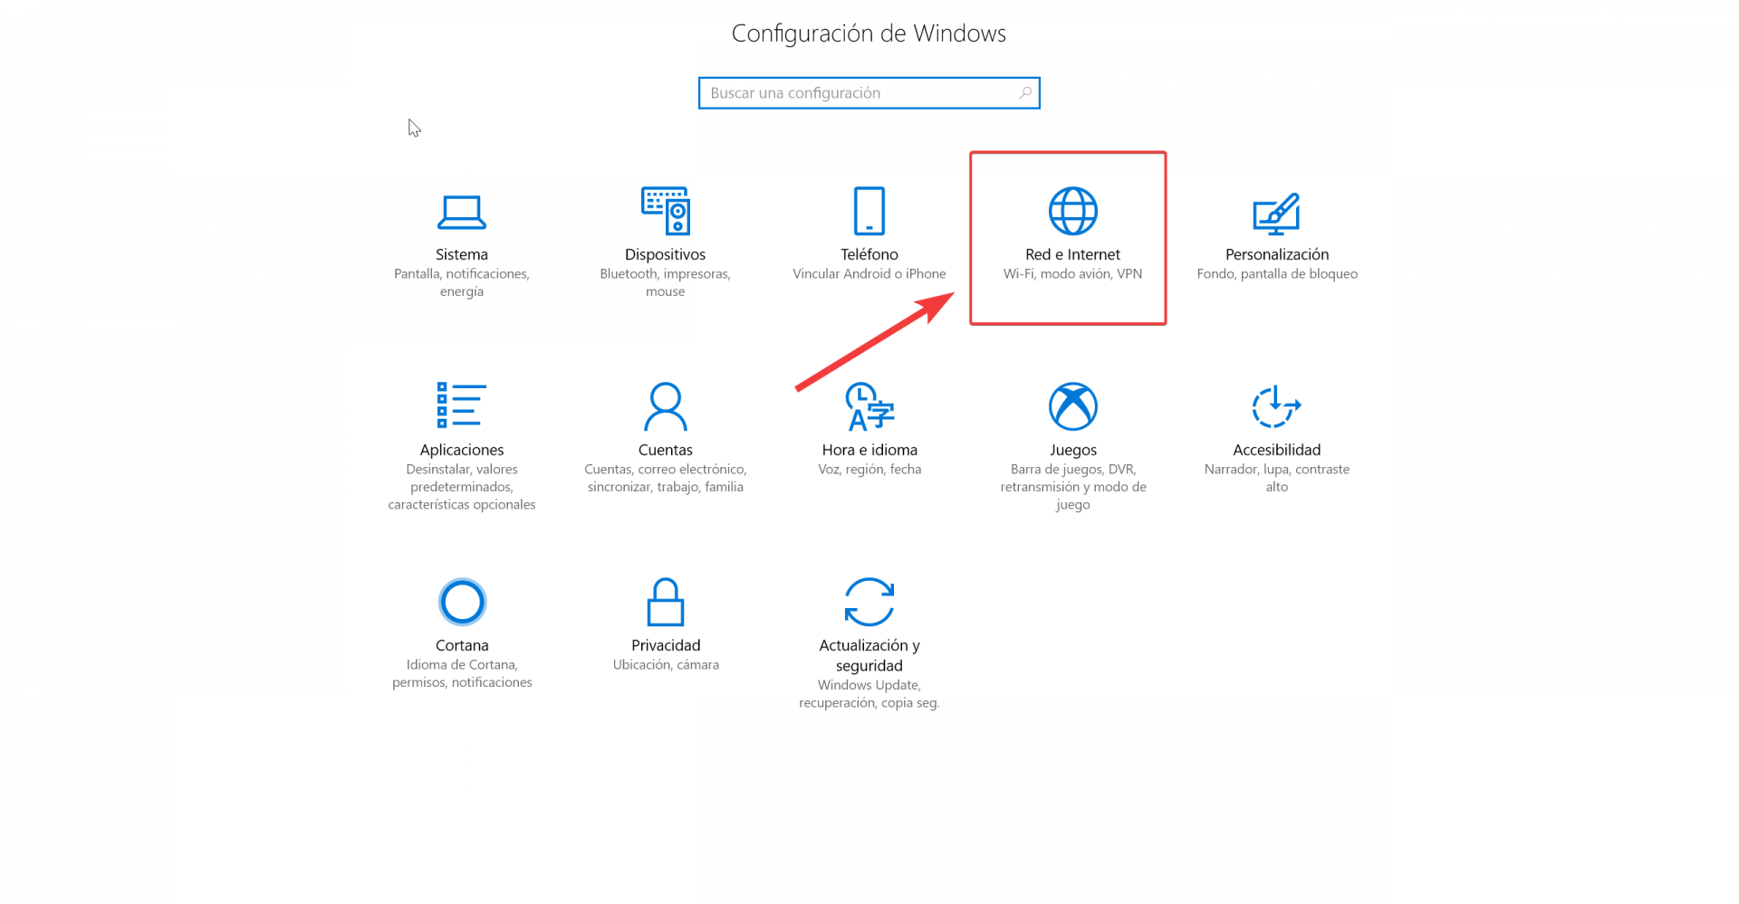Click the 'Cortana' label
The height and width of the screenshot is (904, 1739).
click(462, 645)
